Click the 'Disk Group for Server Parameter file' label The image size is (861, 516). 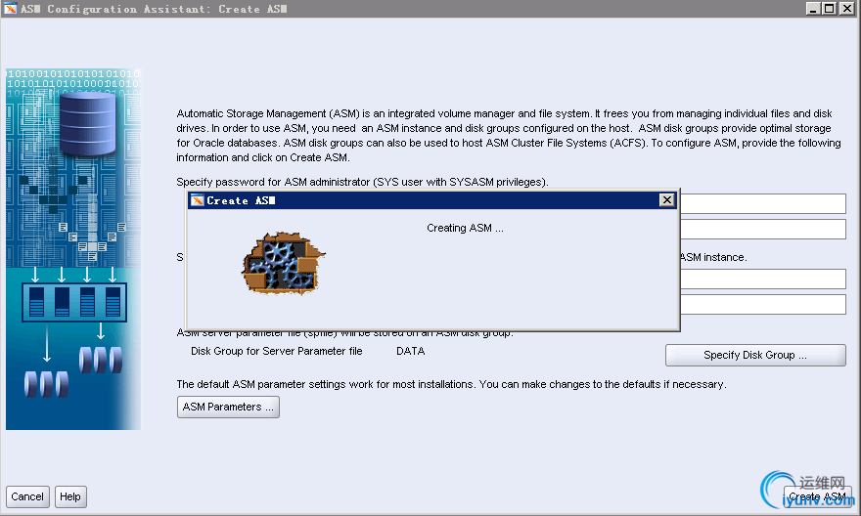coord(276,351)
